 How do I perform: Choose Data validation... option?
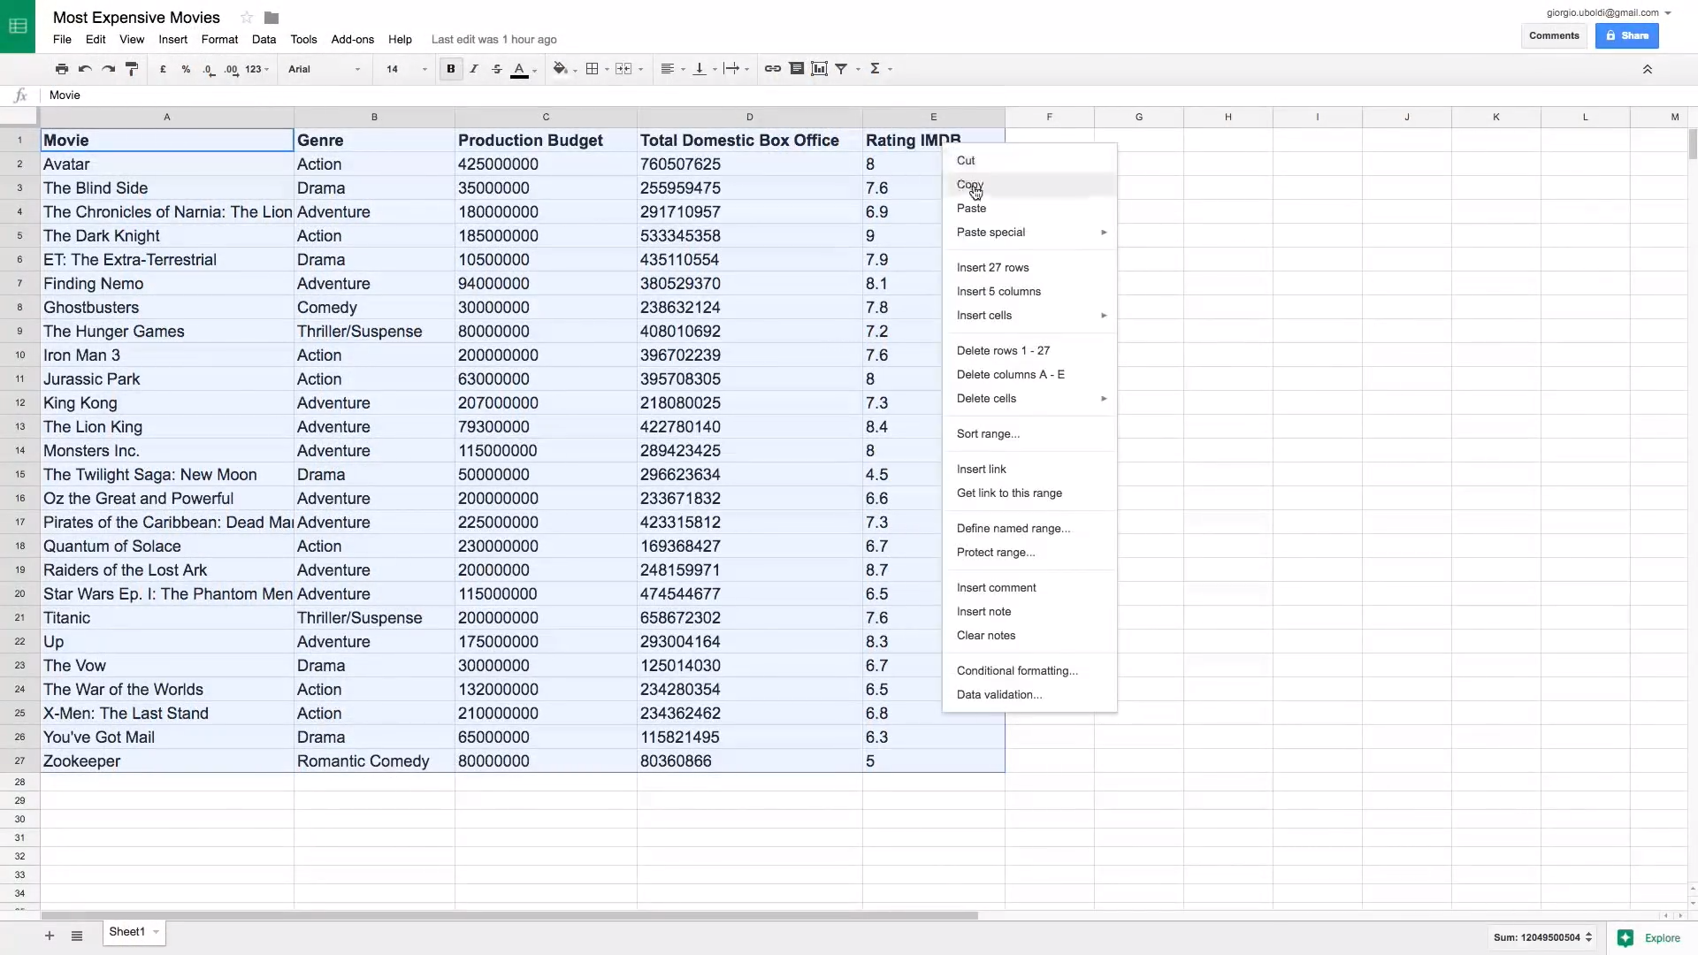point(1029,695)
